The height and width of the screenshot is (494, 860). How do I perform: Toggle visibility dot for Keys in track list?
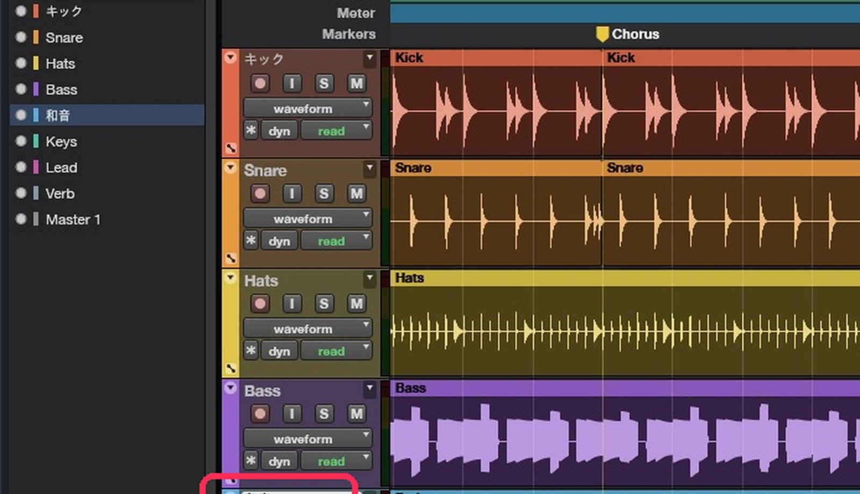[21, 141]
